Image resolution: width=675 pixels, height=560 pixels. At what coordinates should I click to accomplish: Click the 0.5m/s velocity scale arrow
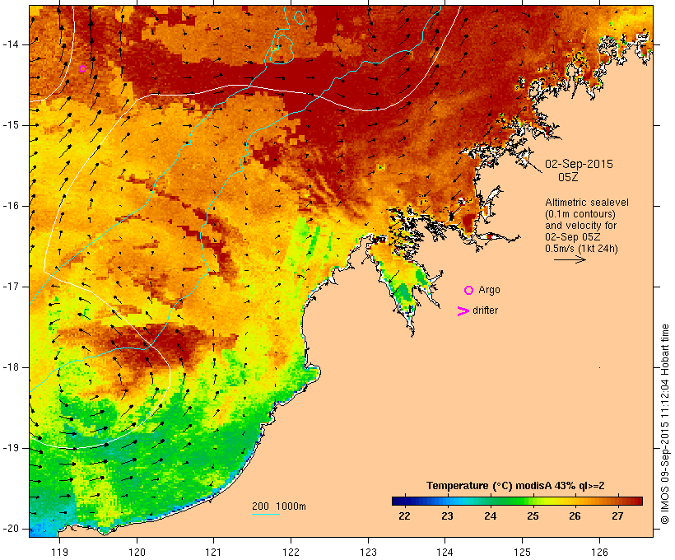pyautogui.click(x=570, y=259)
